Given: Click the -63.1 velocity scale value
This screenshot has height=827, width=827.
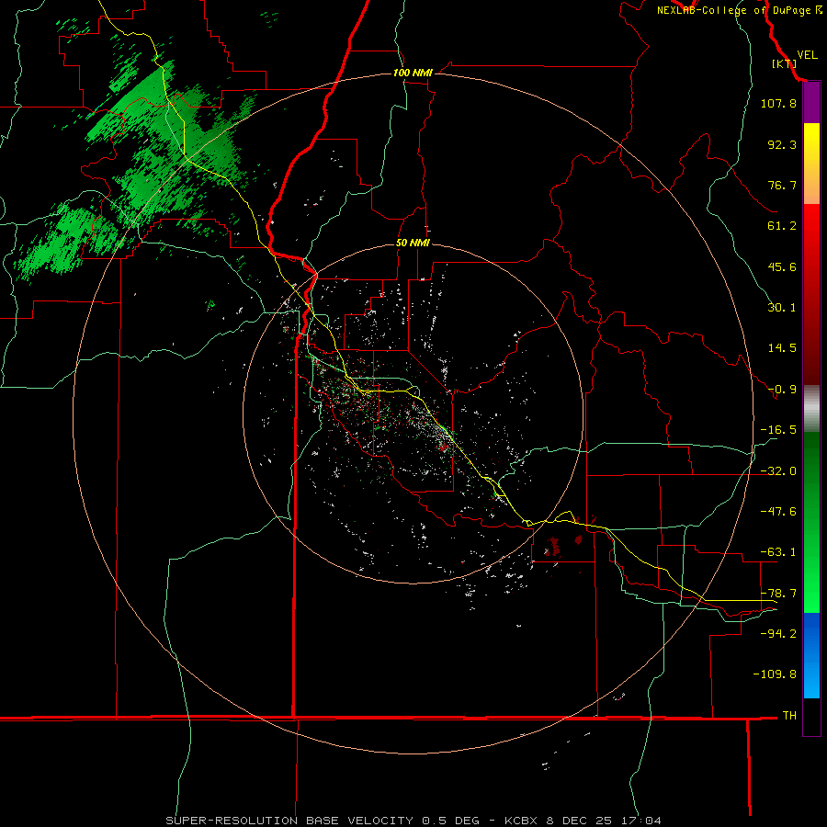Looking at the screenshot, I should click(x=778, y=552).
